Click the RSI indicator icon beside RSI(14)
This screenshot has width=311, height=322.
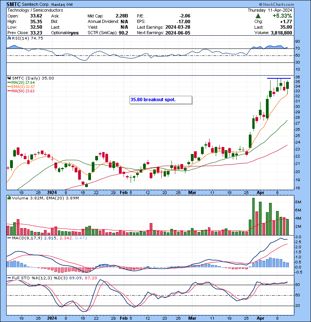[9, 38]
